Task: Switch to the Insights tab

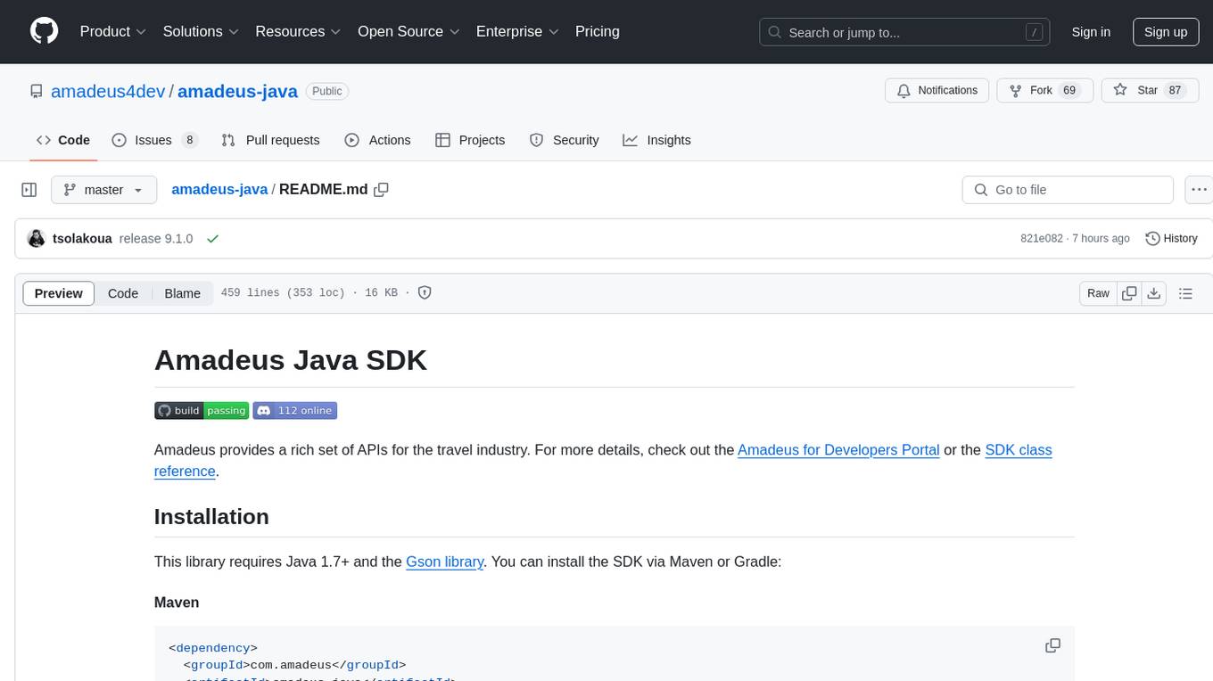Action: (x=656, y=140)
